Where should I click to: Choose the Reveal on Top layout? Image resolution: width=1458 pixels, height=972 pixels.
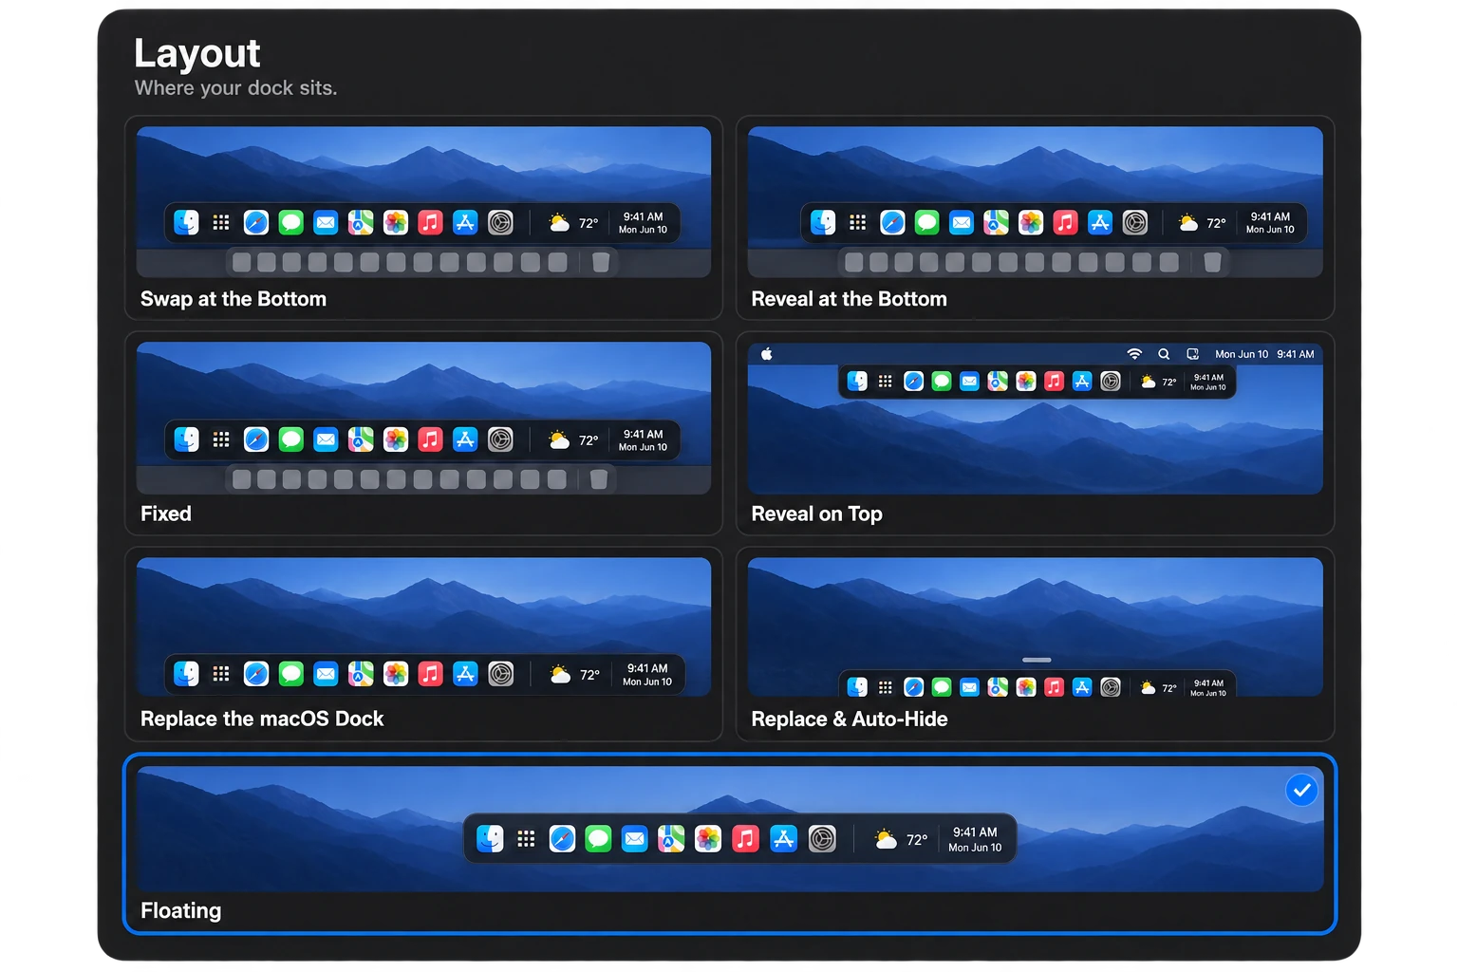coord(1035,433)
